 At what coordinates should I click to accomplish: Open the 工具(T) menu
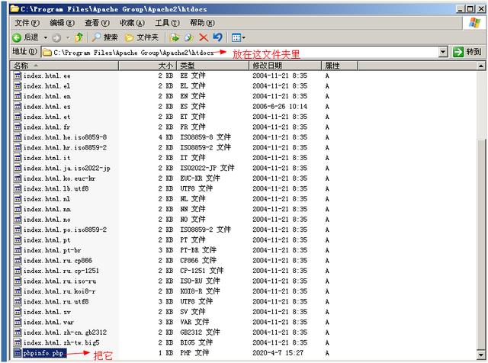[x=167, y=23]
